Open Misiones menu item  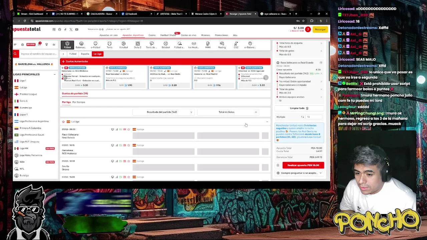(x=205, y=35)
